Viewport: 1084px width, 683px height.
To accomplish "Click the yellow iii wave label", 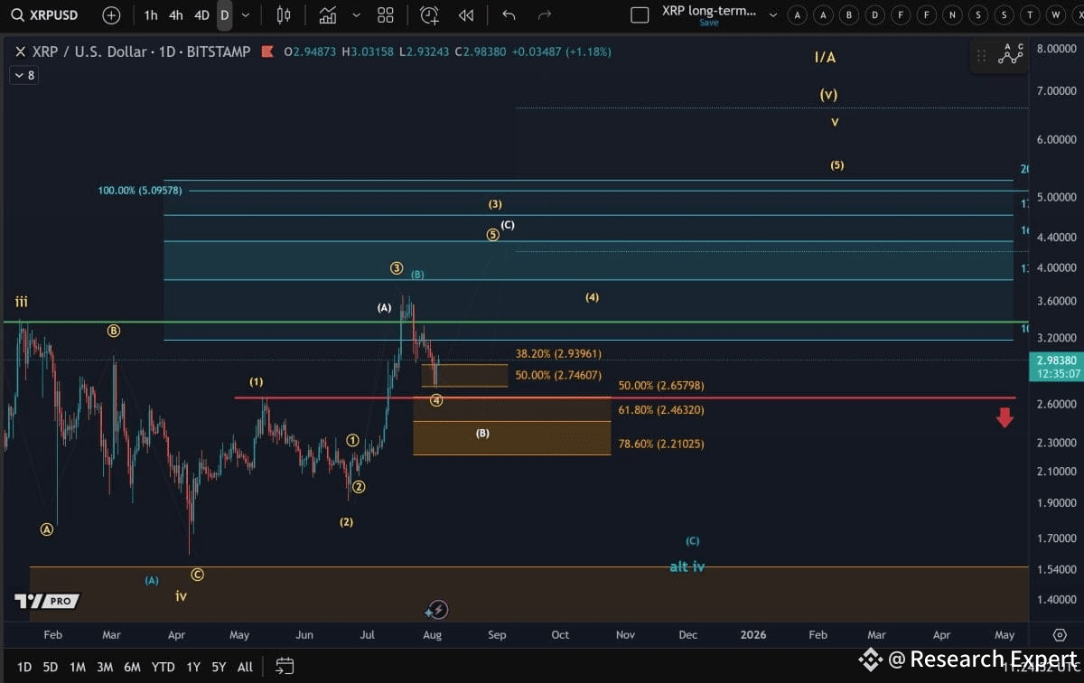I will [x=21, y=301].
